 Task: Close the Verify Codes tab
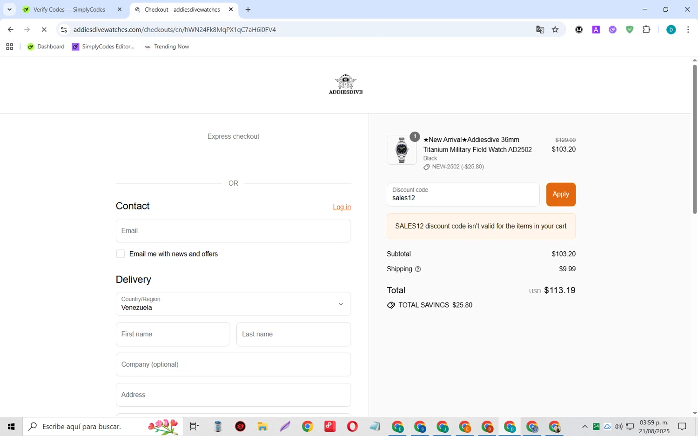pos(120,9)
